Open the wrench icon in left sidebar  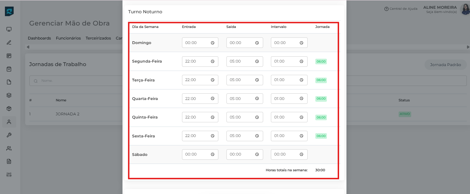(x=9, y=135)
